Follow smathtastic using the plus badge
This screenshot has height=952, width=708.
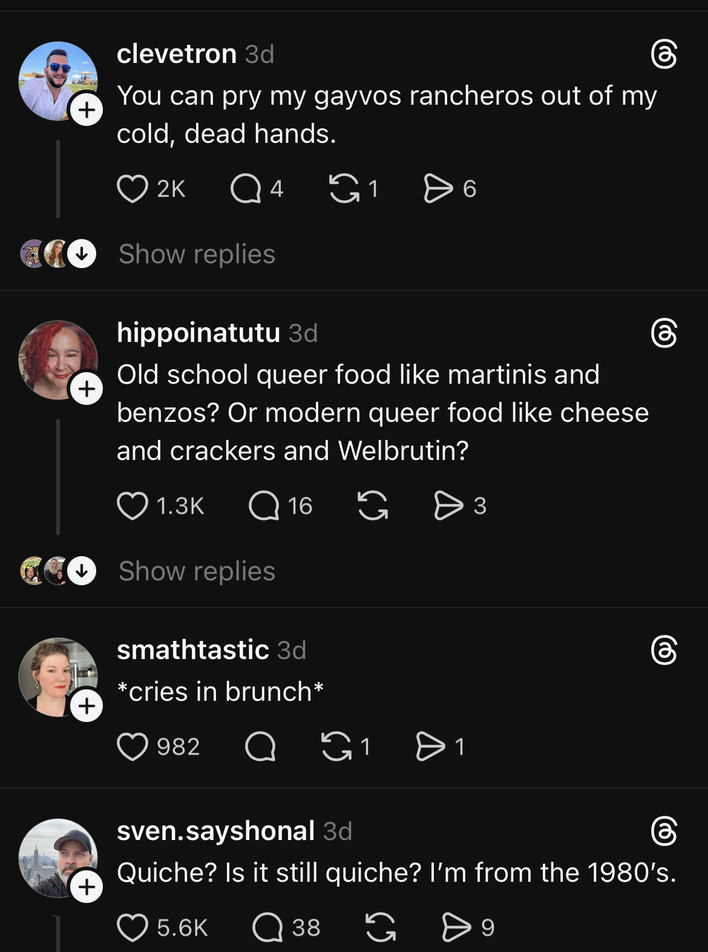[87, 706]
